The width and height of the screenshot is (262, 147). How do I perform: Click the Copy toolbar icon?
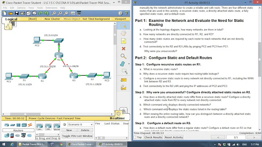29,13
